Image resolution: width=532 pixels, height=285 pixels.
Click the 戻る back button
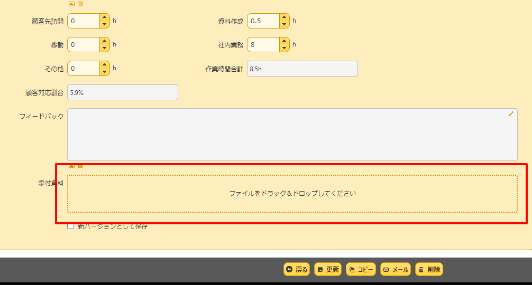click(x=297, y=269)
